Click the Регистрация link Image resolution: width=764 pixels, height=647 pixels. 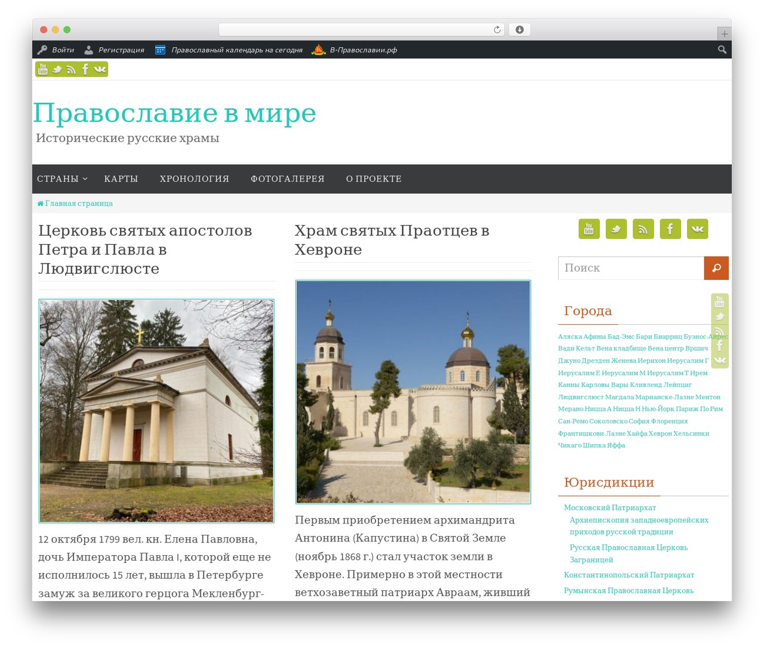point(121,50)
